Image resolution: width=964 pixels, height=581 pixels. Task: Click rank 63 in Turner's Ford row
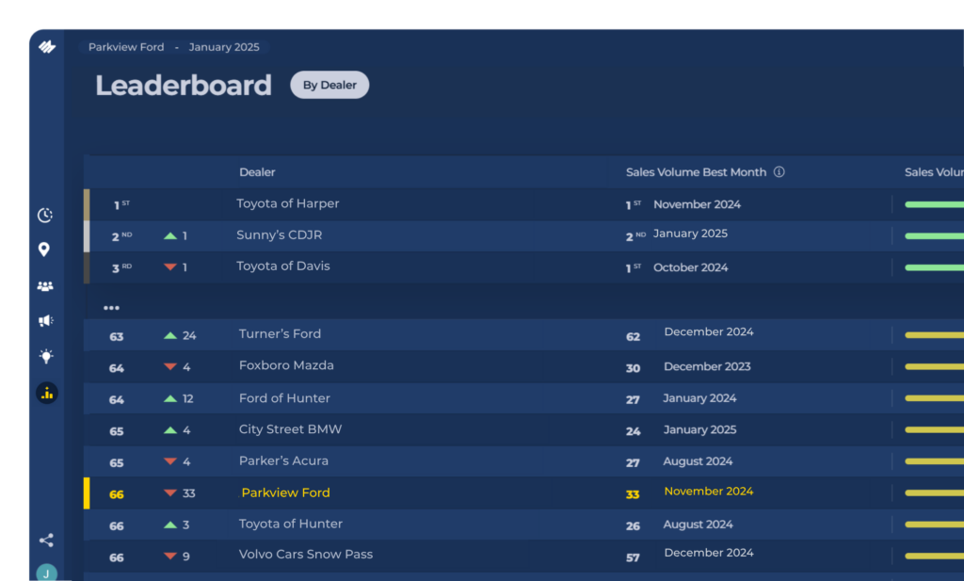tap(116, 337)
